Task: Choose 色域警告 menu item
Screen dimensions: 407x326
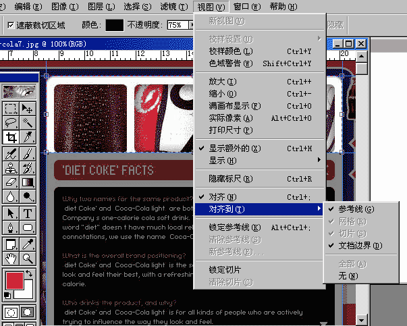Action: pos(260,63)
